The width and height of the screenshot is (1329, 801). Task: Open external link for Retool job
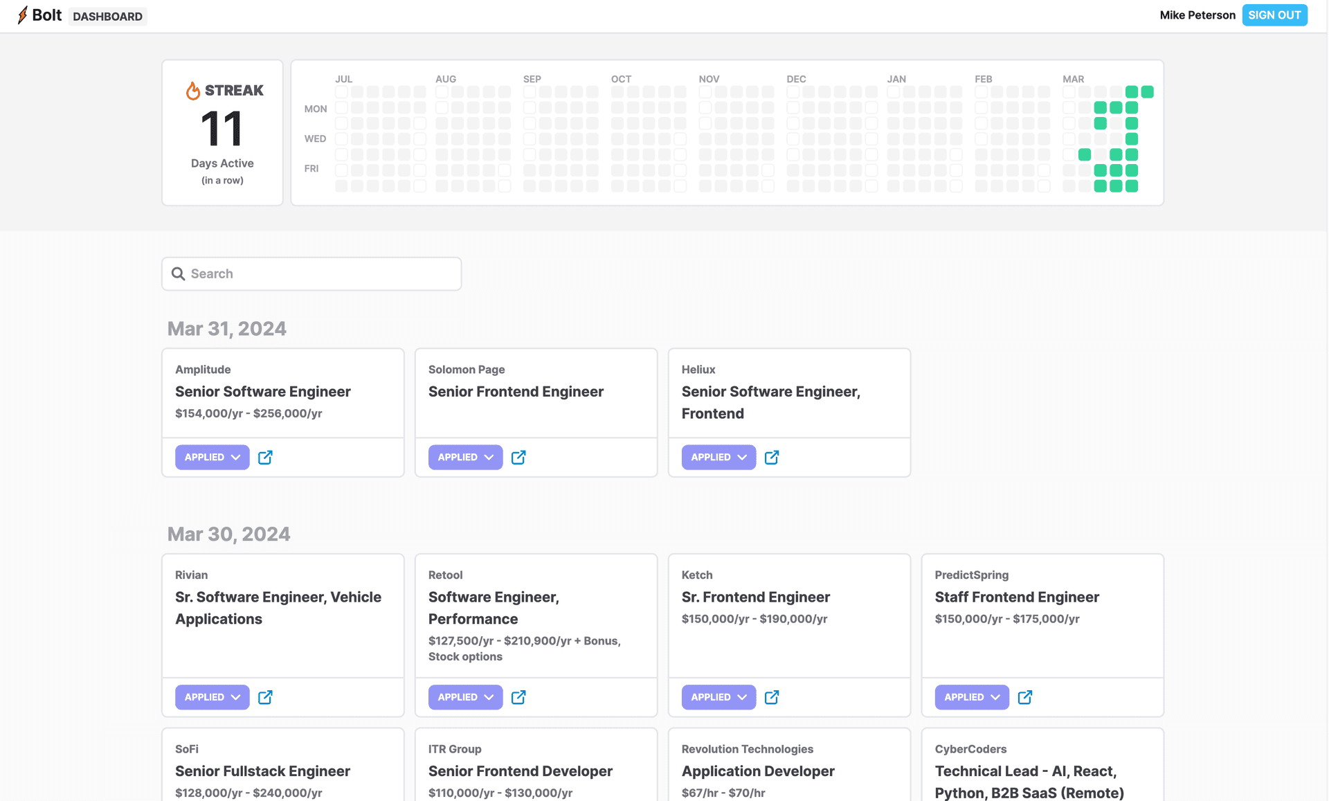click(518, 697)
